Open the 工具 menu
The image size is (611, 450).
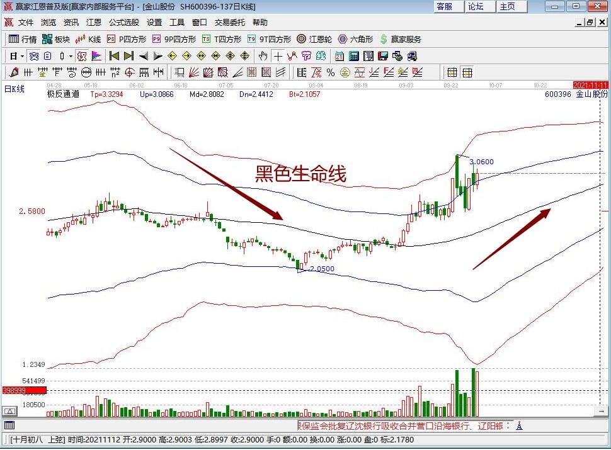(x=176, y=22)
